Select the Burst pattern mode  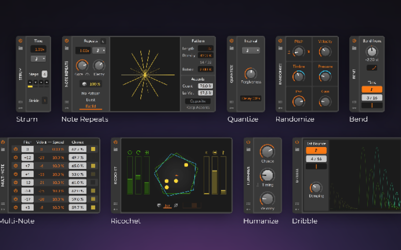(91, 100)
